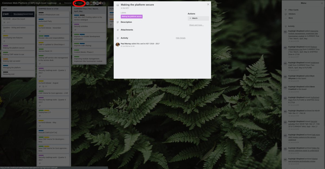Open Improve Co-funded development prioritisation card
This screenshot has width=325, height=169.
[89, 37]
